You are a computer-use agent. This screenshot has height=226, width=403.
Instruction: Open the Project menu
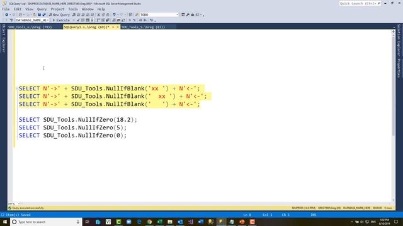point(57,9)
